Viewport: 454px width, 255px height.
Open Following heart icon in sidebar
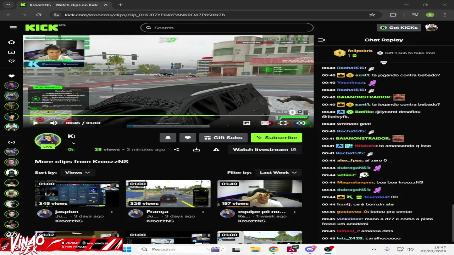11,61
